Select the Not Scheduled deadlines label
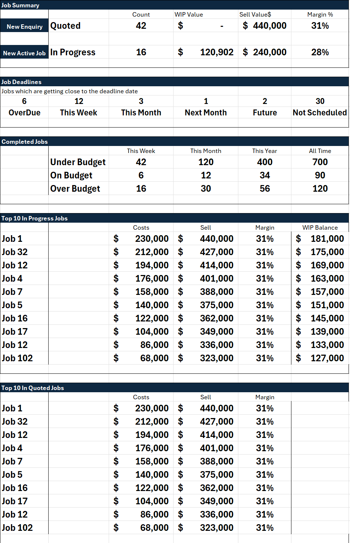350x543 pixels. pyautogui.click(x=320, y=112)
